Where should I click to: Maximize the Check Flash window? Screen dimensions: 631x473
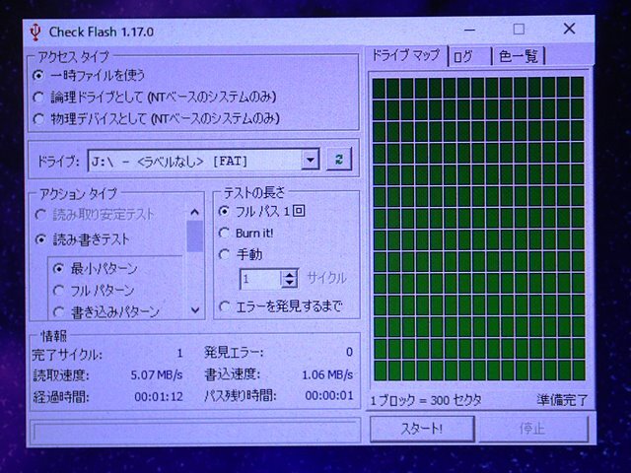(519, 29)
